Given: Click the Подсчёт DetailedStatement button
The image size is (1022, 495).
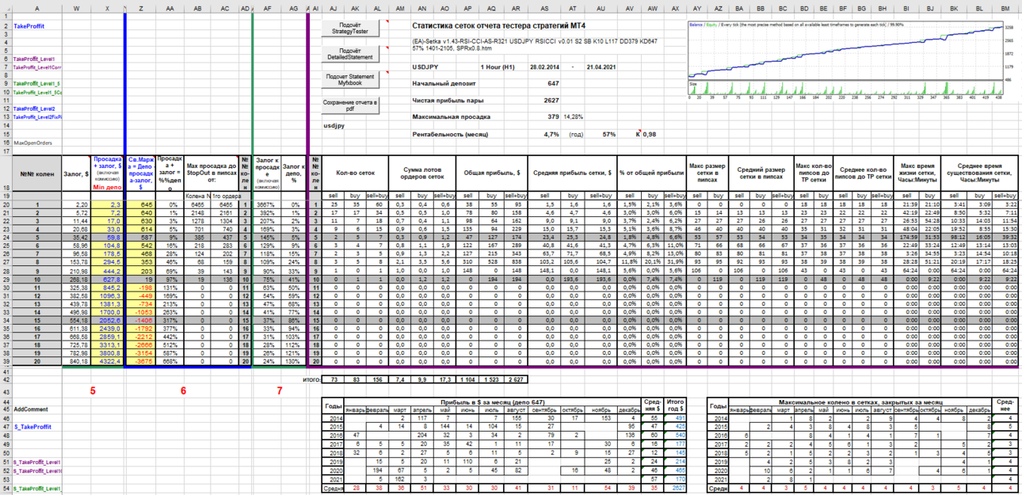Looking at the screenshot, I should (351, 54).
